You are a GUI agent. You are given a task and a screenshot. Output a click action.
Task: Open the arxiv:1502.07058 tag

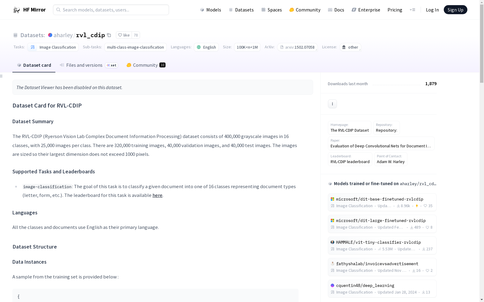pyautogui.click(x=297, y=47)
